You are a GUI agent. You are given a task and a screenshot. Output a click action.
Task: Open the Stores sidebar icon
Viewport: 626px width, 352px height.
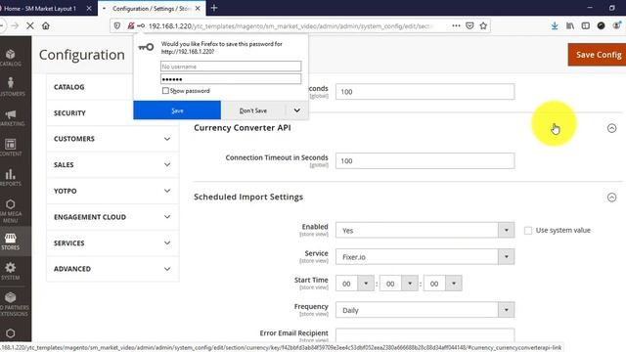11,242
